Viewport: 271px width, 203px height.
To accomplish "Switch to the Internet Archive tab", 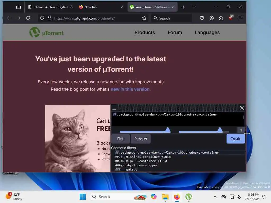I will click(x=50, y=7).
